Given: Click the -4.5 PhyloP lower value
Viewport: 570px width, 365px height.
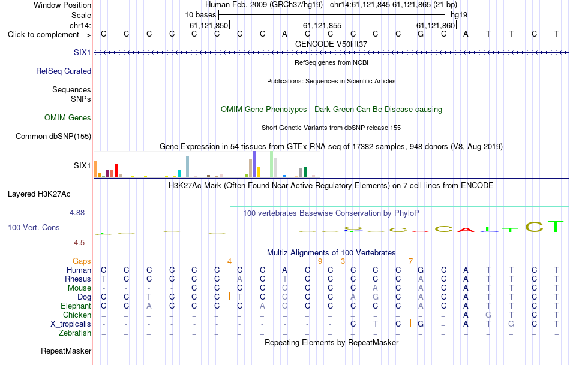Looking at the screenshot, I should point(78,242).
